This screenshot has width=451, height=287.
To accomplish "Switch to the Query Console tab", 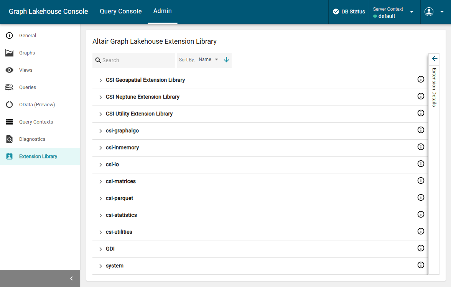I will pyautogui.click(x=121, y=12).
